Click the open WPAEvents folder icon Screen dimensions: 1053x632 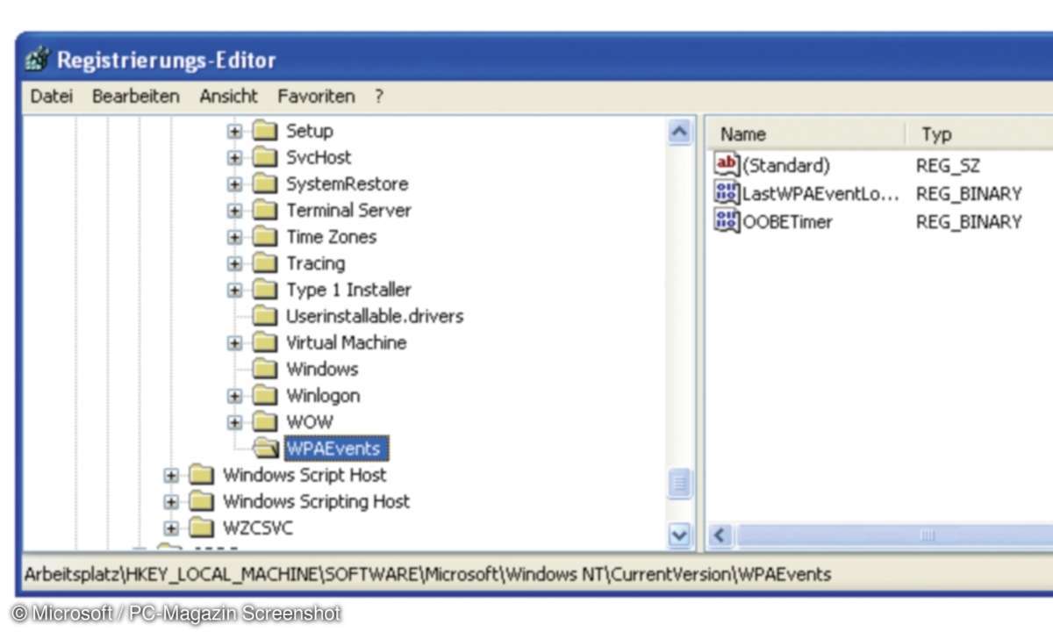pos(265,449)
